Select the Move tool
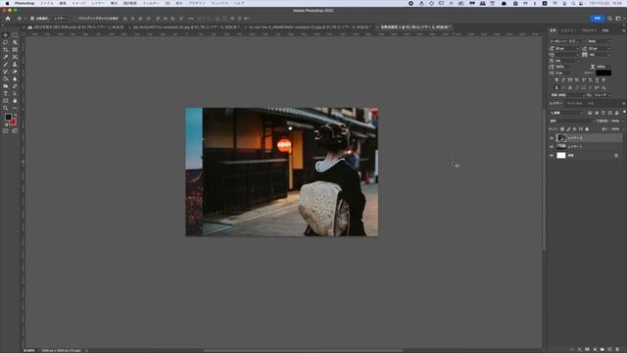Screen dimensions: 627x353 coord(6,35)
